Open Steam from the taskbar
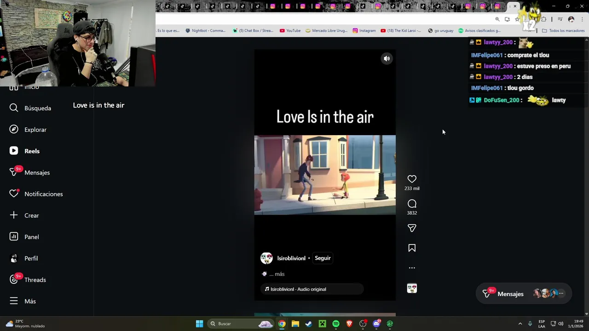589x331 pixels. pos(309,324)
